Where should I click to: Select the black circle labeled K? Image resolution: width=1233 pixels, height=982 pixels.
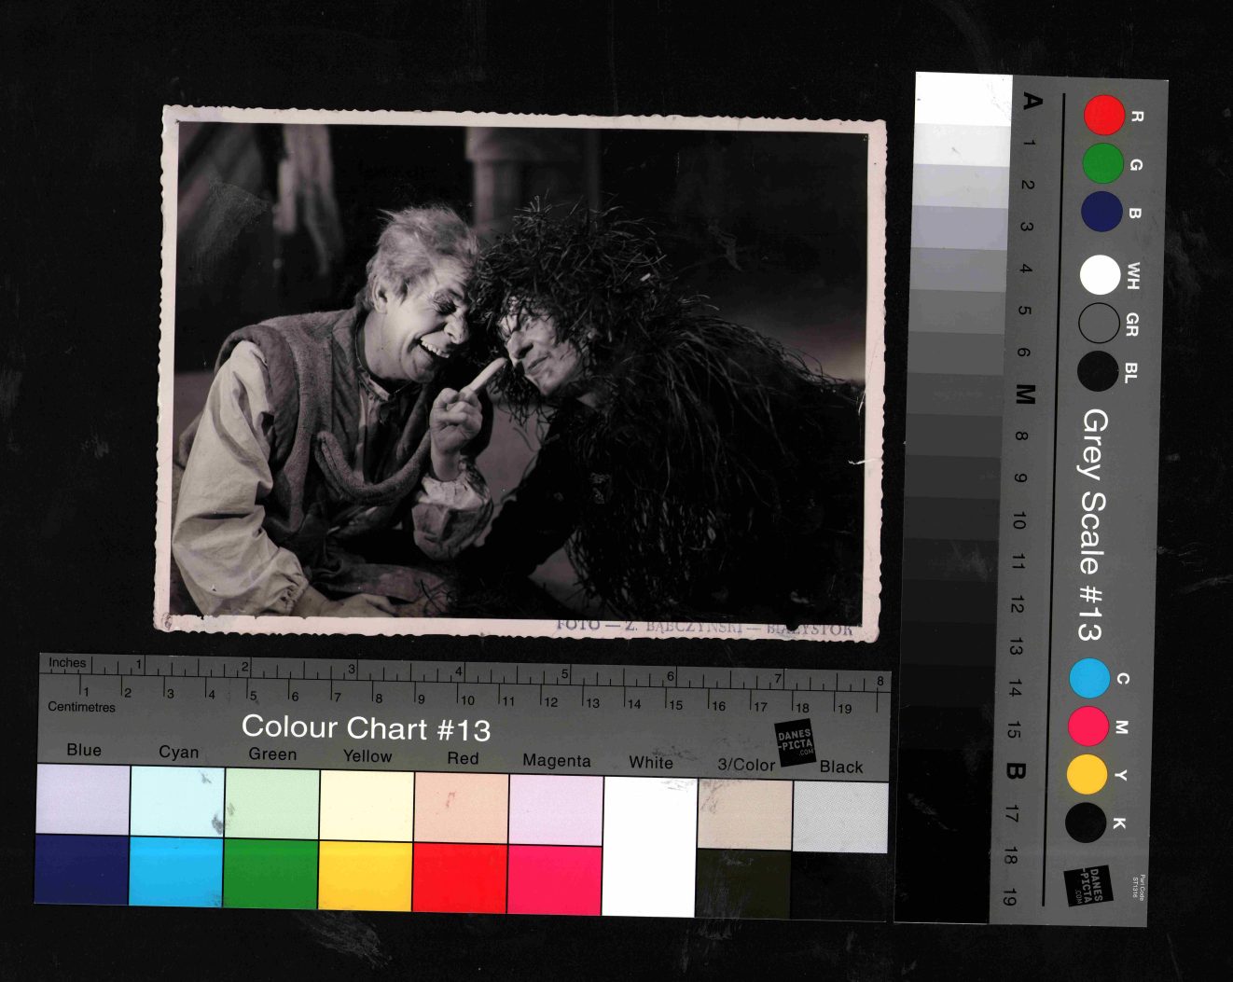pos(1085,823)
